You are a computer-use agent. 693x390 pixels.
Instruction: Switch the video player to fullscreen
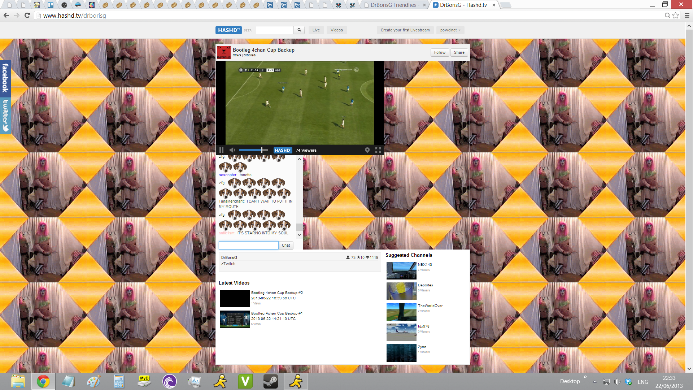click(378, 150)
